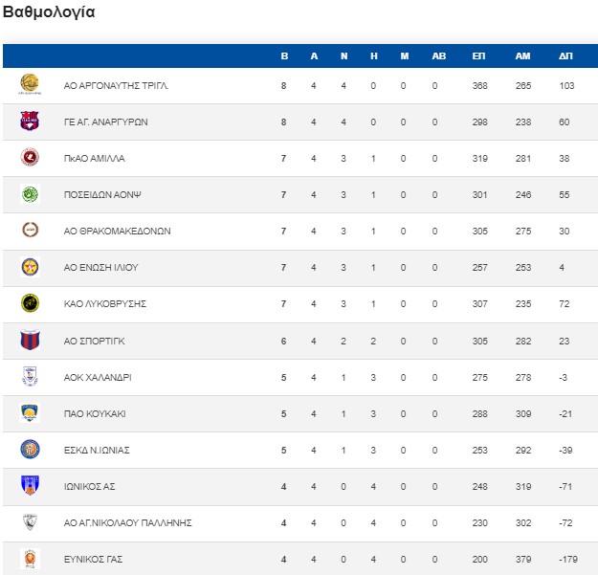
Task: Open the ΑΟΚ ΧΑΛΑΝΔΡΙ team name link
Action: (x=98, y=377)
